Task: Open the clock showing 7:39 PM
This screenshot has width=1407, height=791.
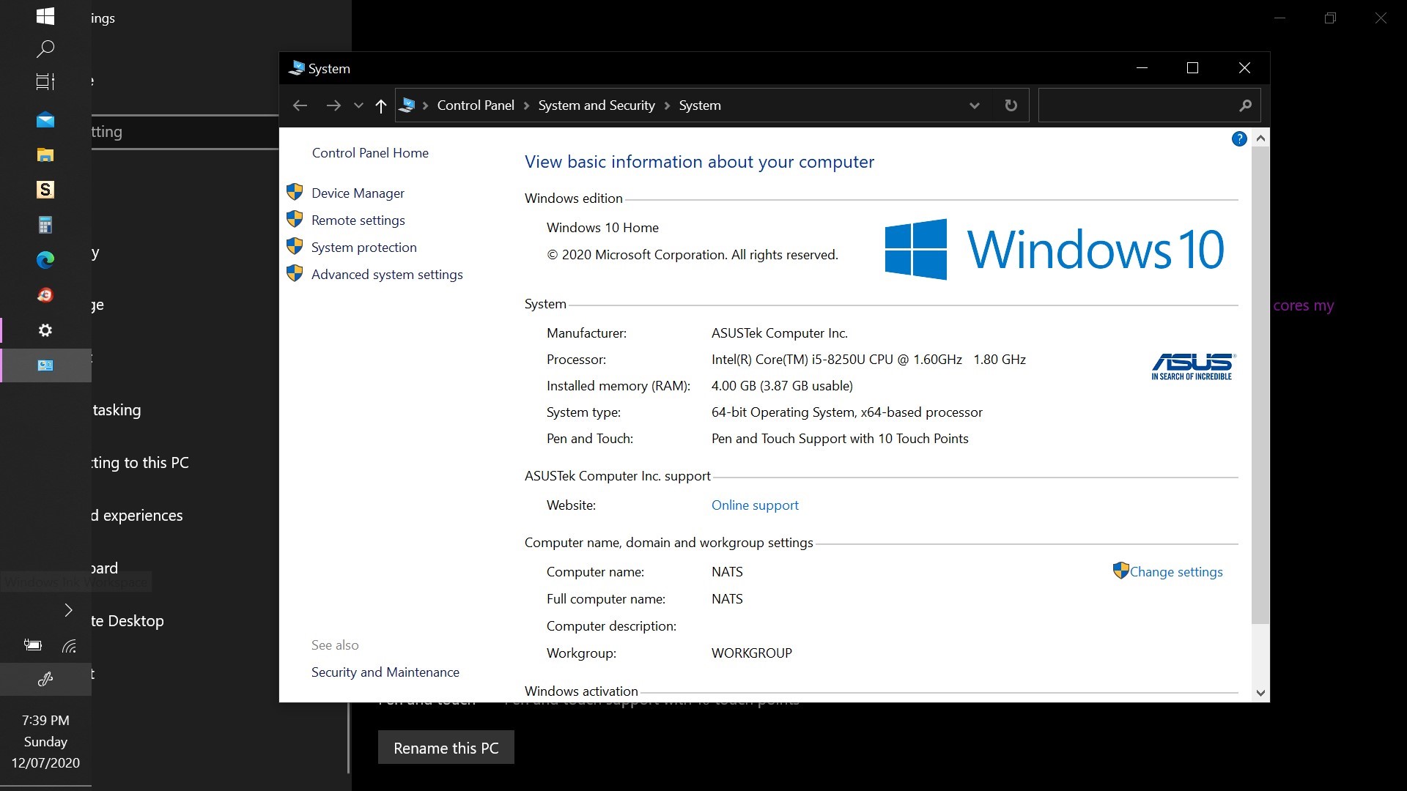Action: point(45,741)
